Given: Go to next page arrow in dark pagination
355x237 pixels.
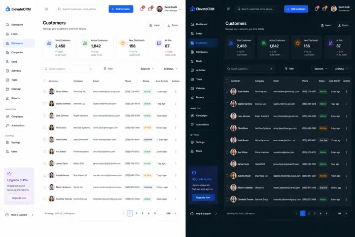Looking at the screenshot, I should pyautogui.click(x=346, y=213).
